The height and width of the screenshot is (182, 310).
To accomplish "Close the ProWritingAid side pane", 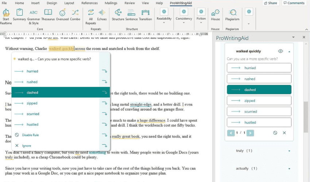I will coord(304,37).
